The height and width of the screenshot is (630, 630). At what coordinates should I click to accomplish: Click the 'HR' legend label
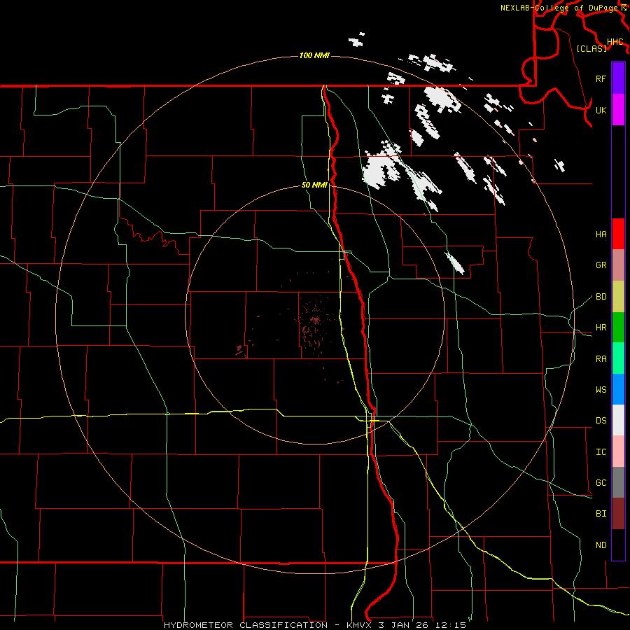(601, 328)
